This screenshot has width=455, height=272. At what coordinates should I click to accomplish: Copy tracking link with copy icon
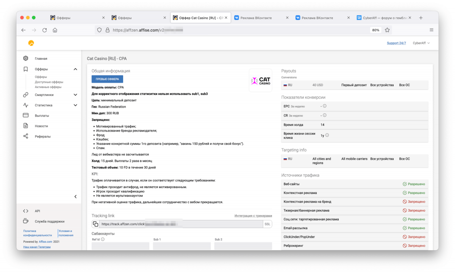(x=96, y=224)
